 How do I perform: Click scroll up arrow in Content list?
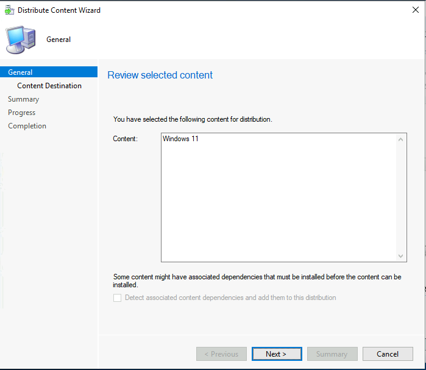400,139
